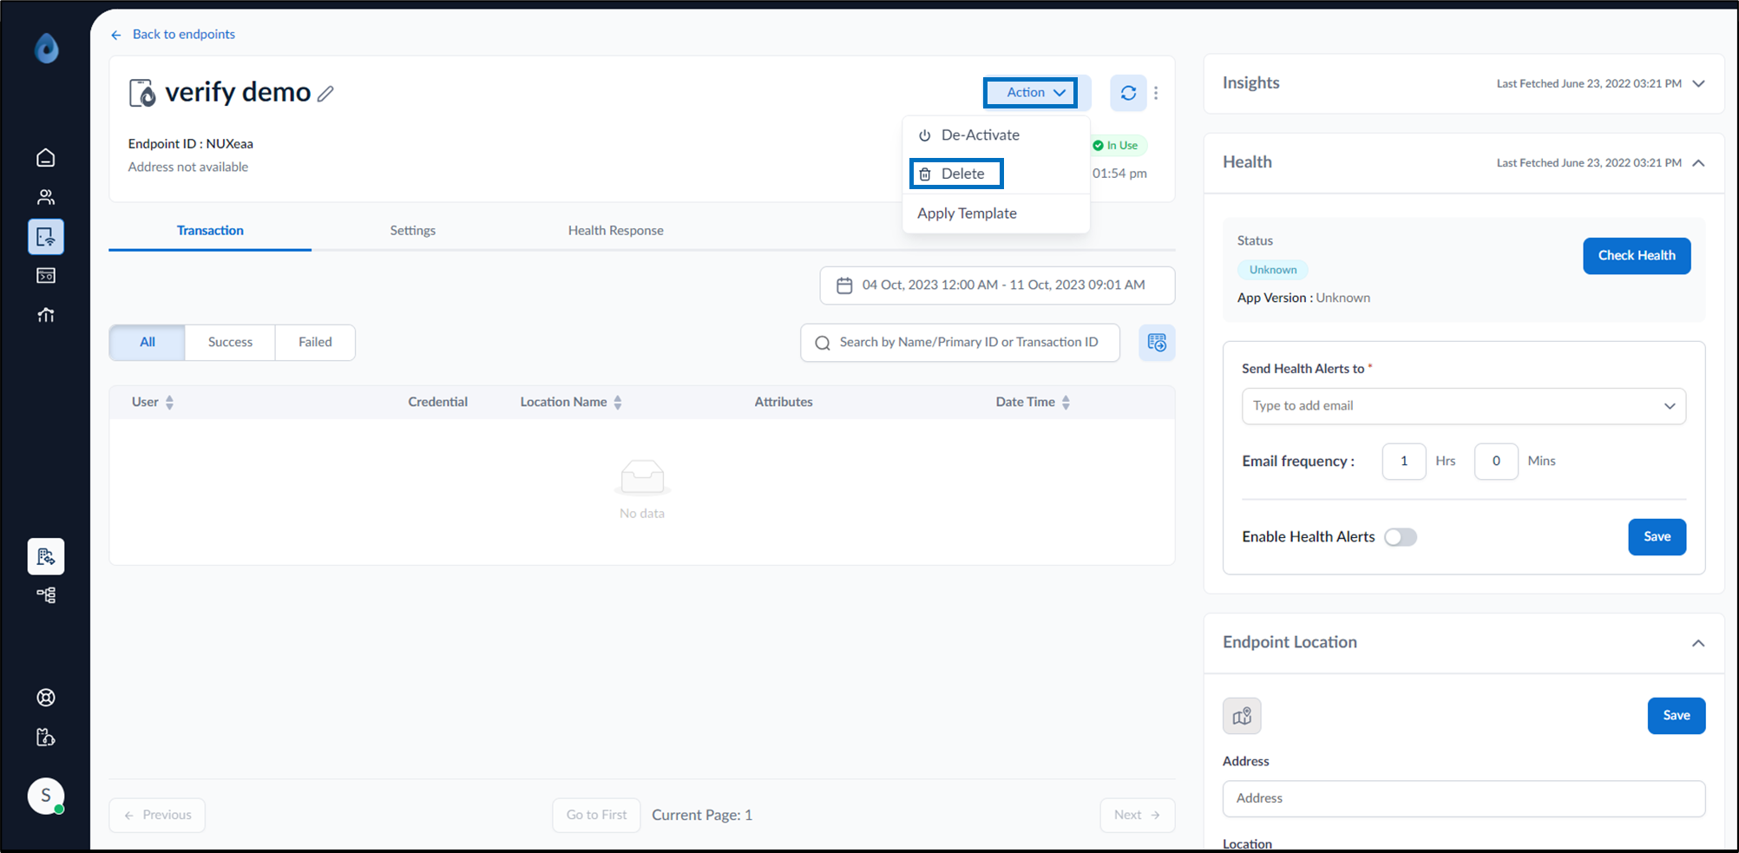
Task: Go back to endpoints link
Action: 174,35
